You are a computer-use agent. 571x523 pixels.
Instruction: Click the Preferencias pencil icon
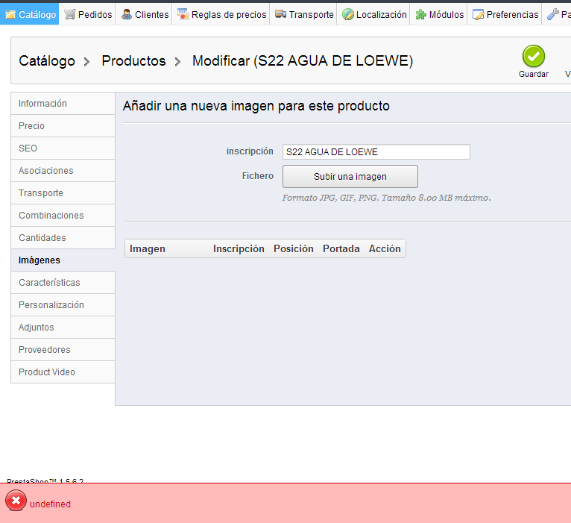pyautogui.click(x=478, y=14)
